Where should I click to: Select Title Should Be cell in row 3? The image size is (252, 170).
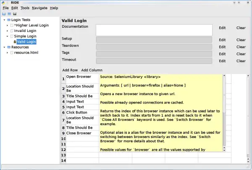point(82,96)
